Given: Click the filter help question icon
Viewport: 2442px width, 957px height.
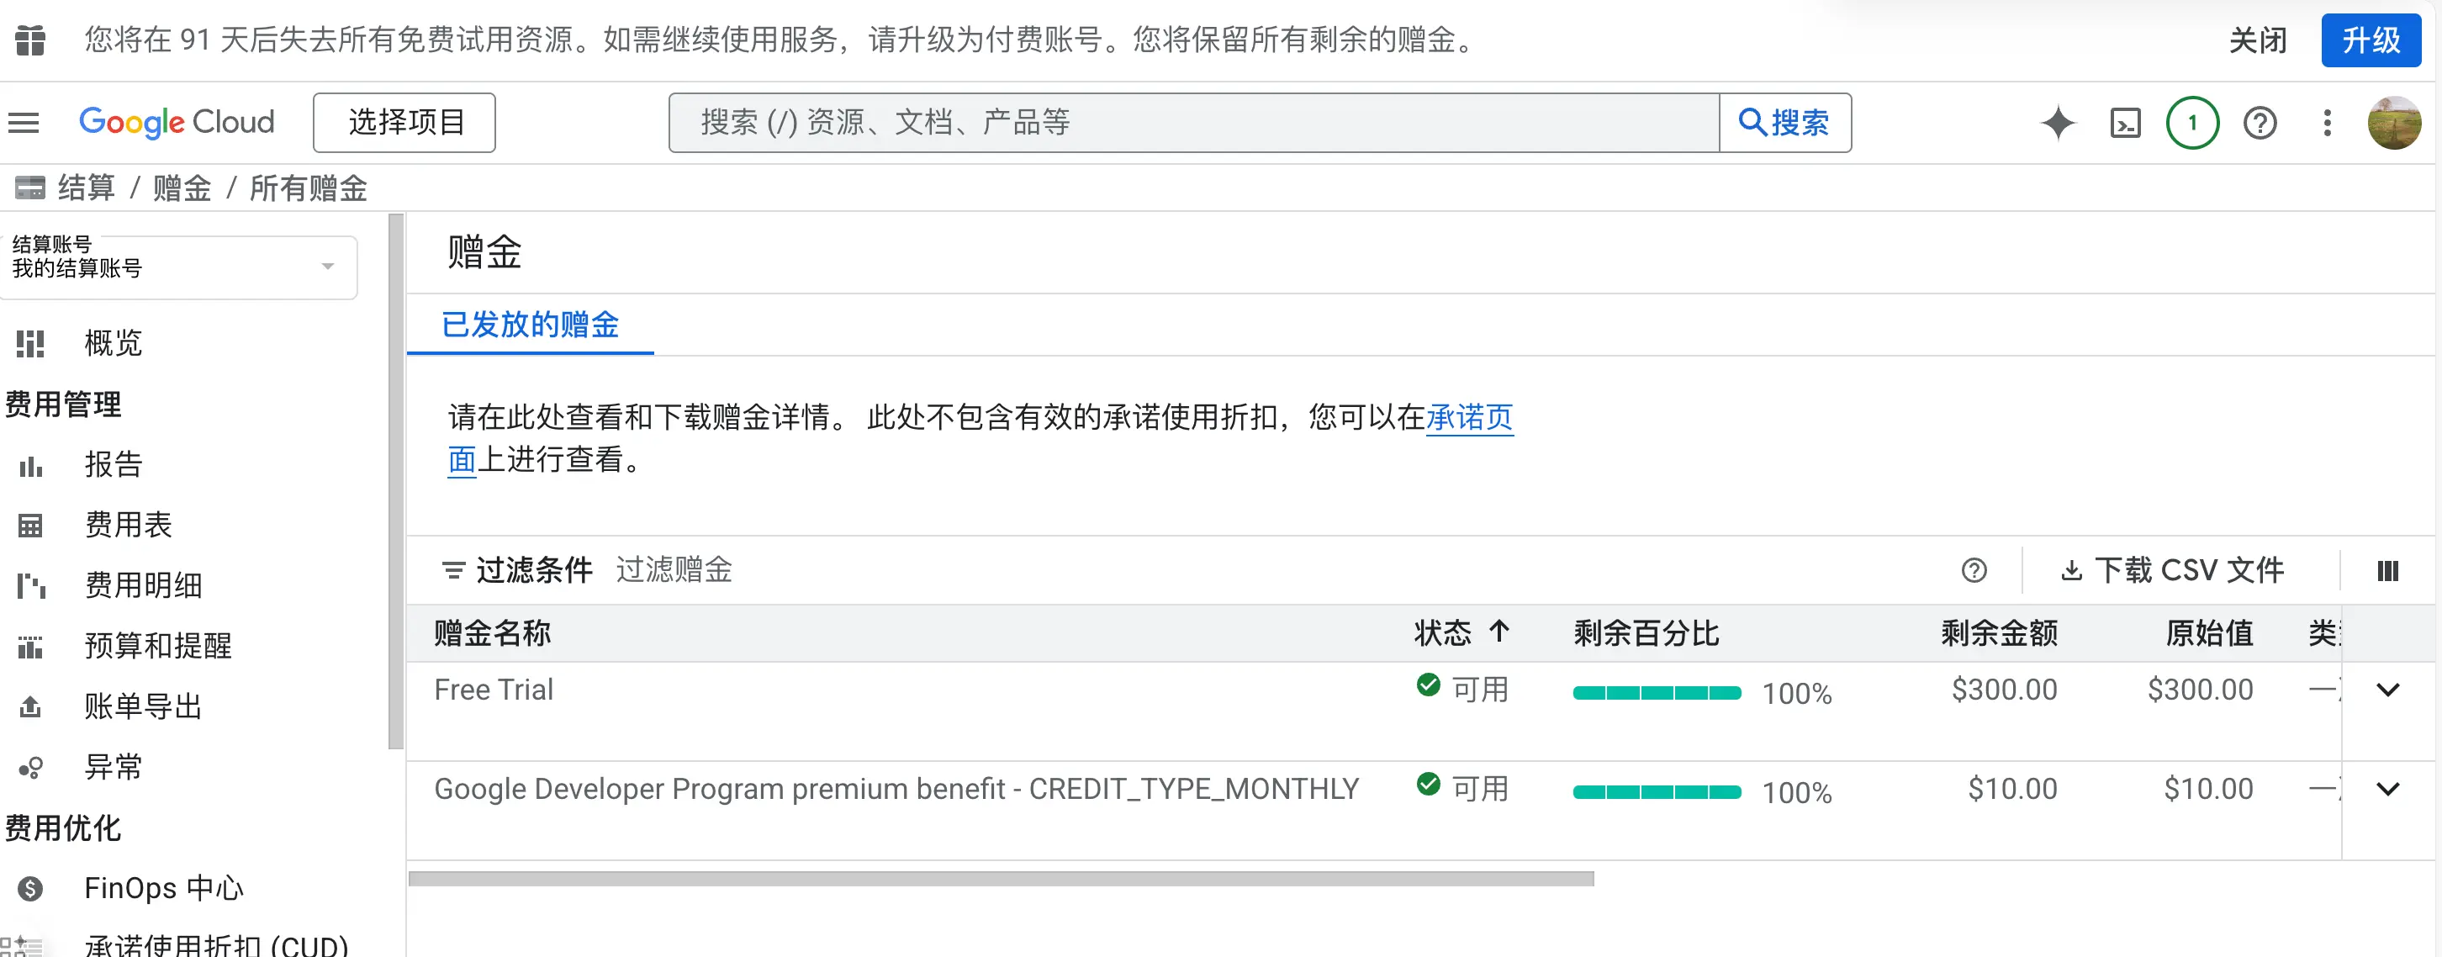Looking at the screenshot, I should [x=1974, y=571].
